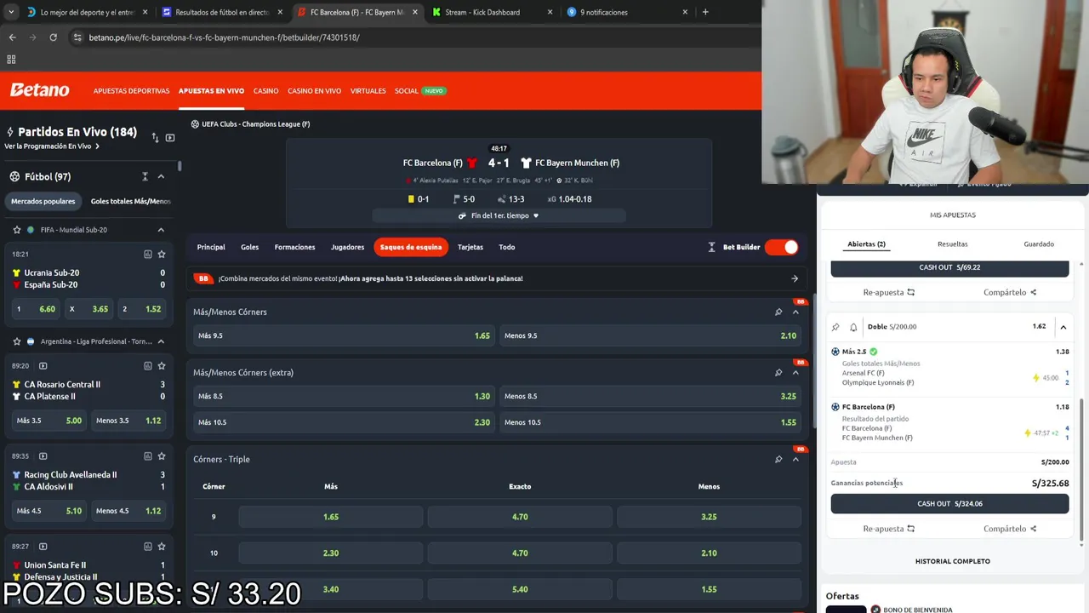This screenshot has width=1089, height=613.
Task: Collapse the Más/Menos Córners market
Action: 795,312
